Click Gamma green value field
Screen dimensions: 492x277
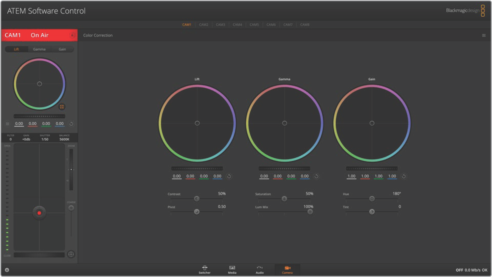(x=291, y=176)
